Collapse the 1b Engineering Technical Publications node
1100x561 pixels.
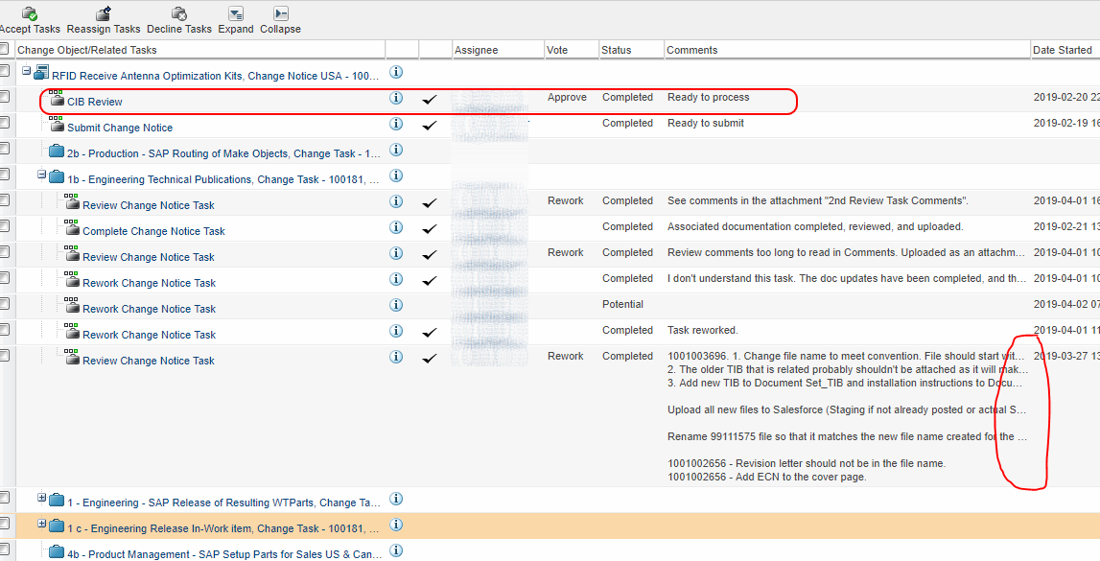point(39,175)
